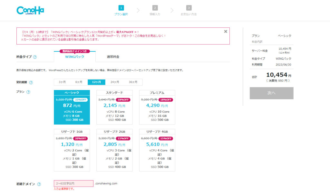Choose the 24ヶ月 contract period
Viewport: 330px width, 193px height.
(x=115, y=82)
